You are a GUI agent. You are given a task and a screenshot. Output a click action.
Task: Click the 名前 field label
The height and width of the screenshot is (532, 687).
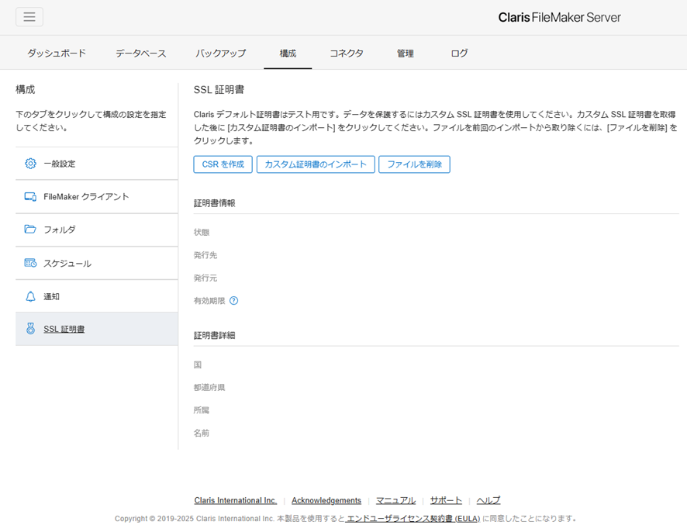click(202, 433)
